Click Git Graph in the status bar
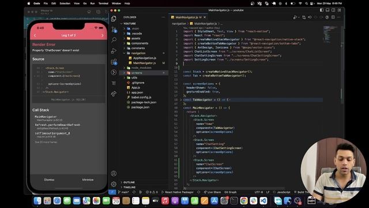The image size is (369, 208). tap(231, 192)
